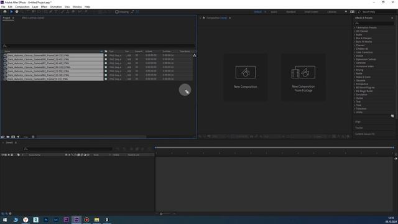Open the File menu

tap(3, 7)
